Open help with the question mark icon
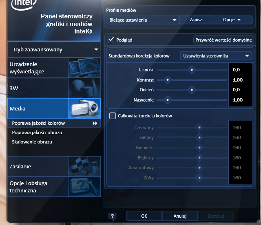The width and height of the screenshot is (261, 225). 113,216
